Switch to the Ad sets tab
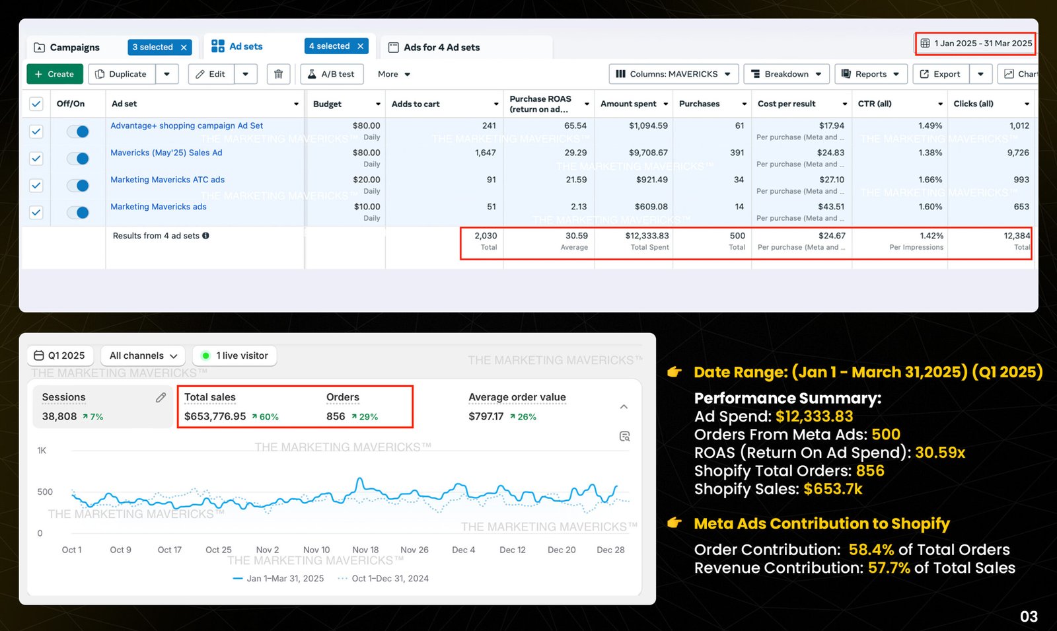This screenshot has width=1057, height=631. click(246, 46)
